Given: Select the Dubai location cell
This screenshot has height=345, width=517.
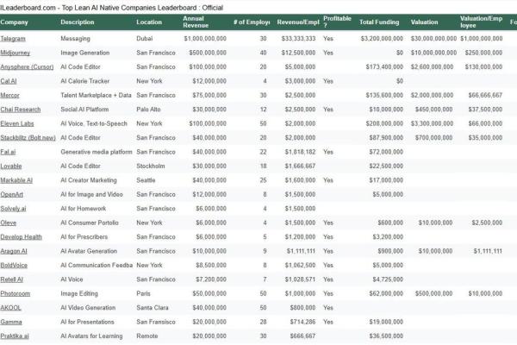Looking at the screenshot, I should pyautogui.click(x=145, y=39).
